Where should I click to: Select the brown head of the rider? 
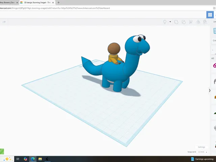point(114,49)
